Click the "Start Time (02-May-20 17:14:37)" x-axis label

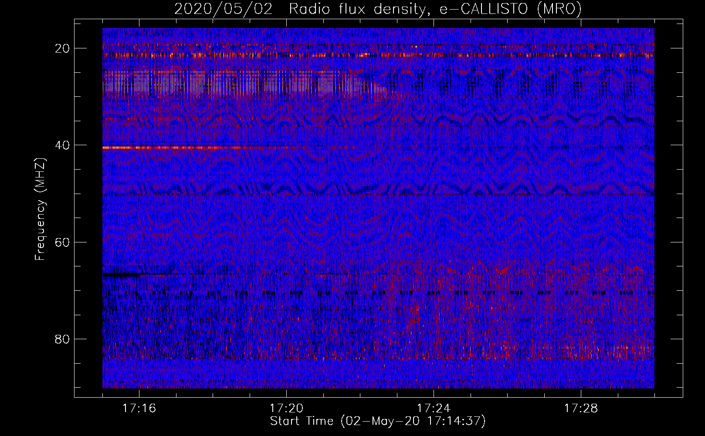pyautogui.click(x=378, y=421)
